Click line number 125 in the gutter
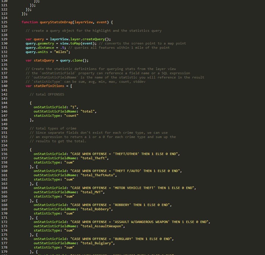 tap(4, 22)
